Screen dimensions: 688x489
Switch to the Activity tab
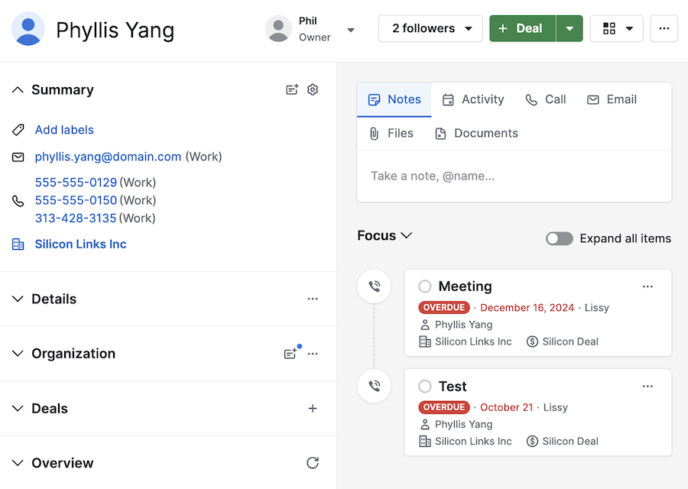coord(473,99)
